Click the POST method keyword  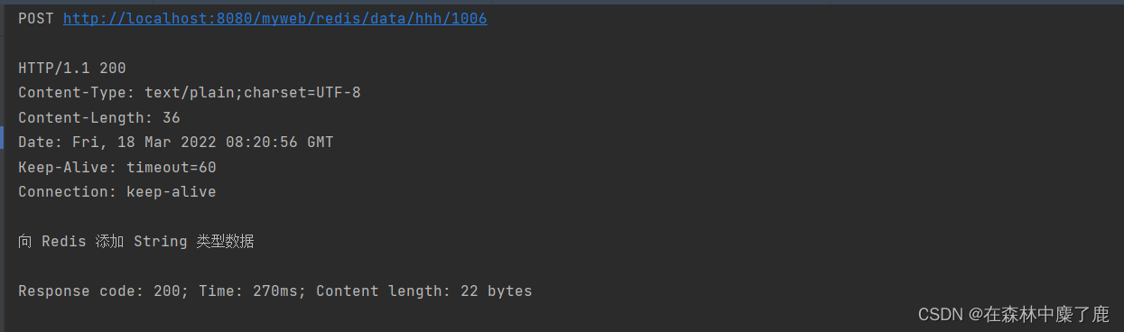point(36,18)
